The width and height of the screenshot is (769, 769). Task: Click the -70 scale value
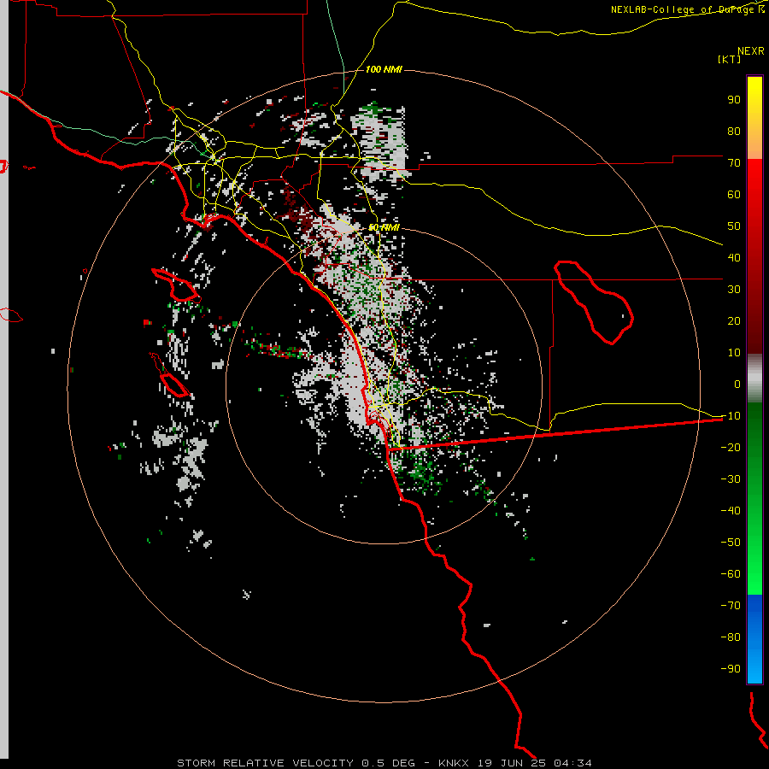[x=731, y=606]
